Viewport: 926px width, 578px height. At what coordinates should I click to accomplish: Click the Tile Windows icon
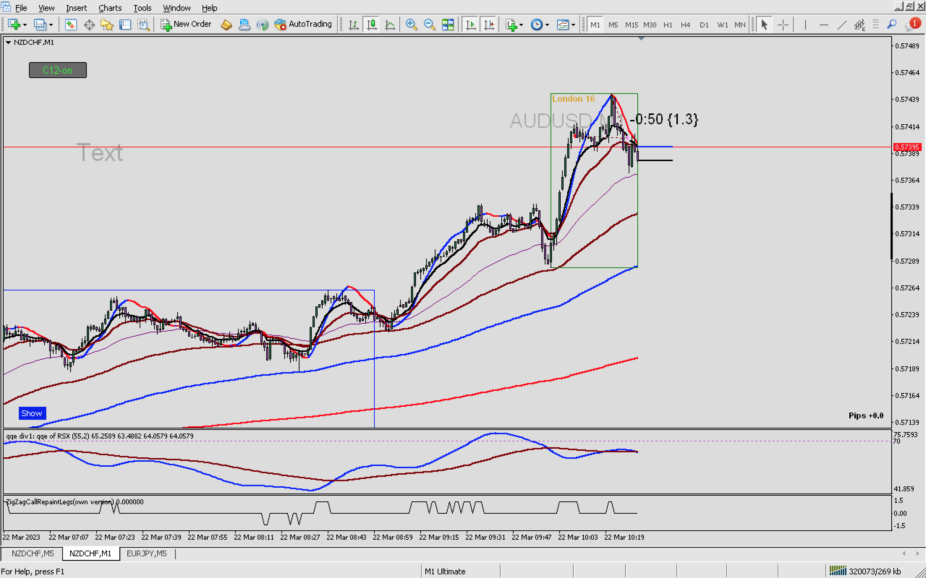[x=448, y=25]
